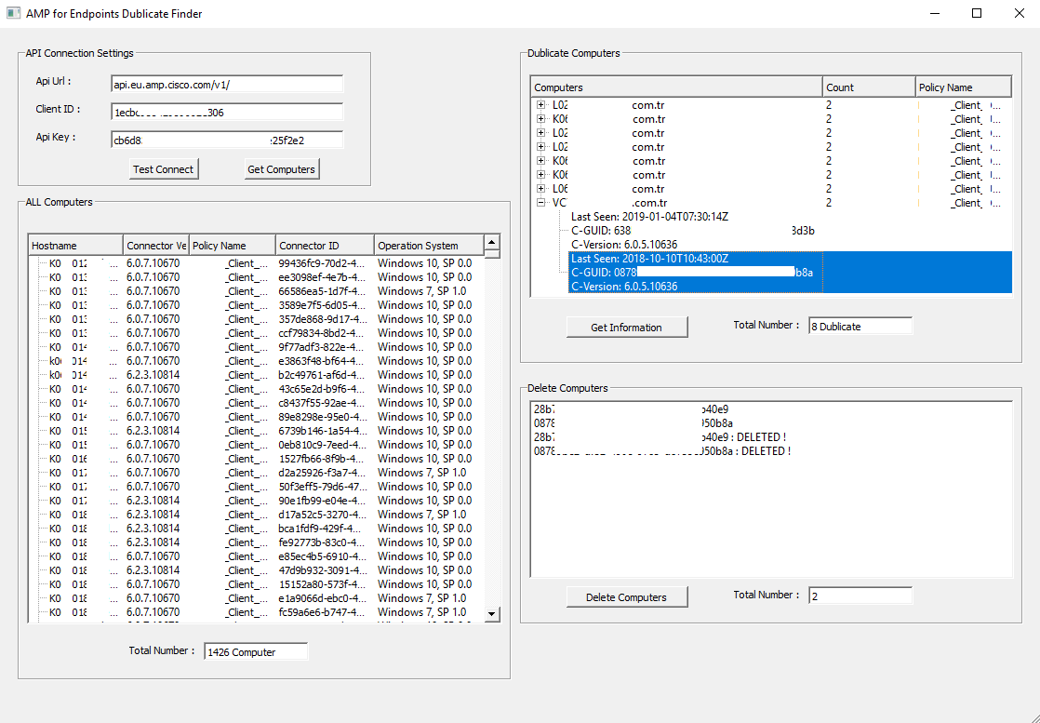Select the row with Connector ID 90e1fb99-e04e-4...
Viewport: 1040px width, 723px height.
coord(256,500)
